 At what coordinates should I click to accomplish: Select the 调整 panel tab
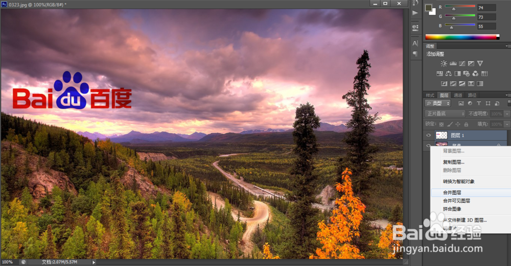coord(430,46)
